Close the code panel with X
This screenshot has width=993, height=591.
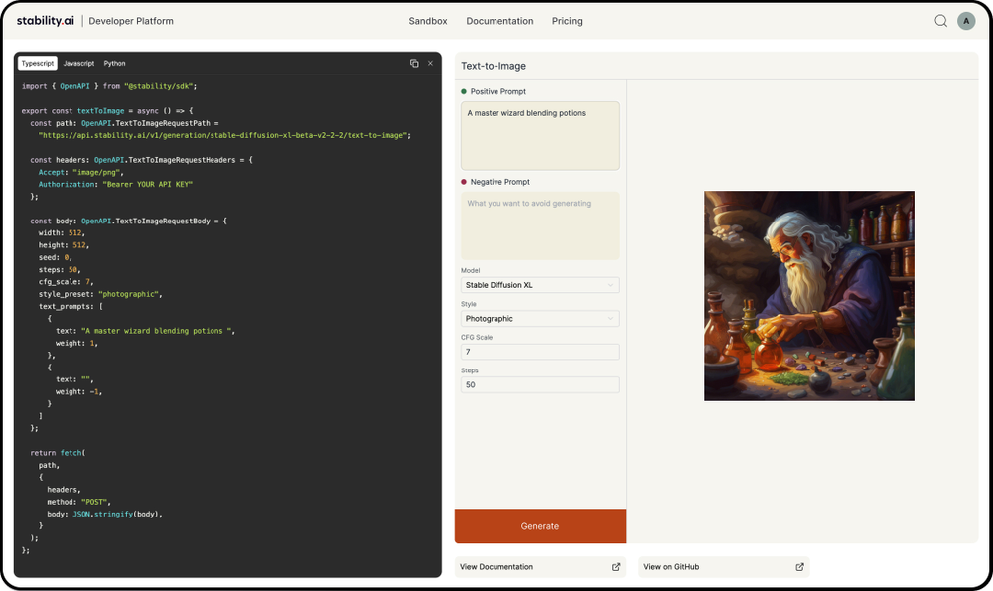(x=431, y=63)
